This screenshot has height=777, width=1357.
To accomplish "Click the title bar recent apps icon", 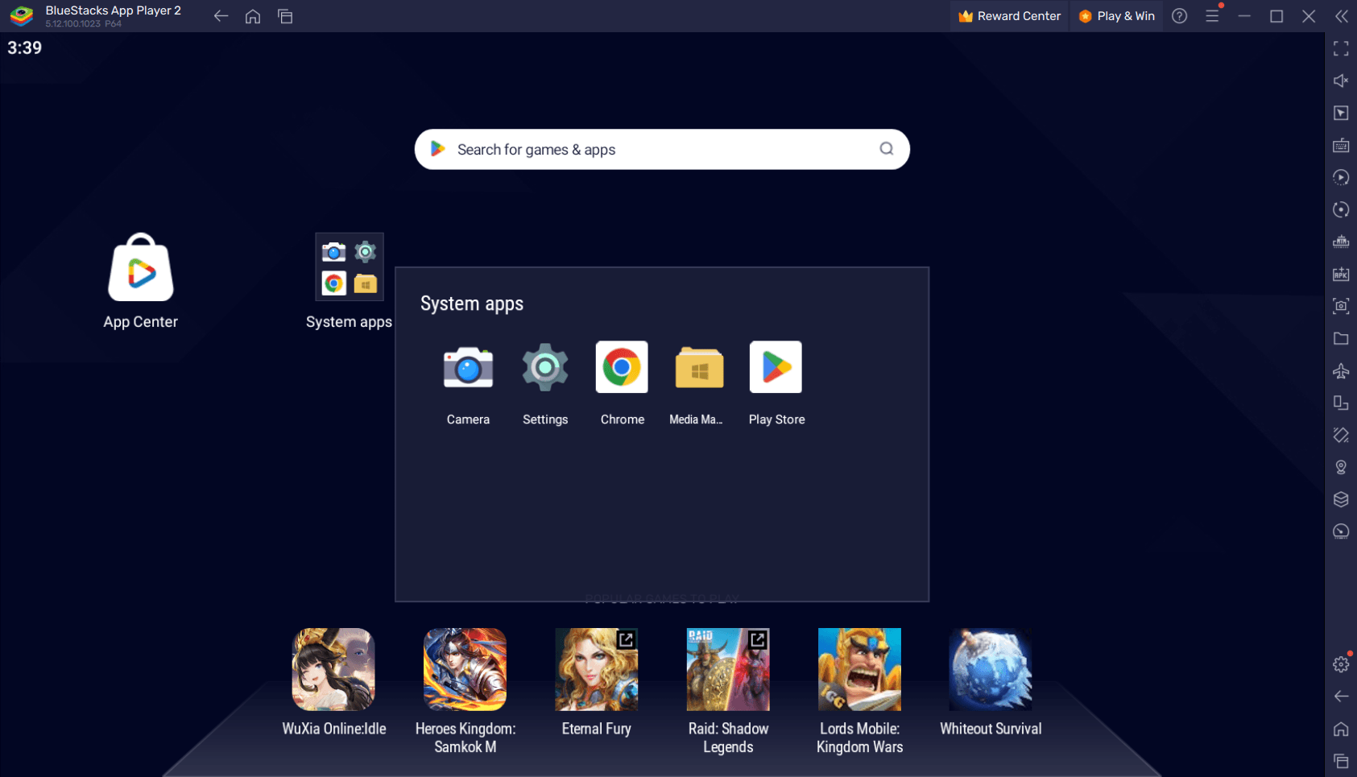I will point(285,16).
